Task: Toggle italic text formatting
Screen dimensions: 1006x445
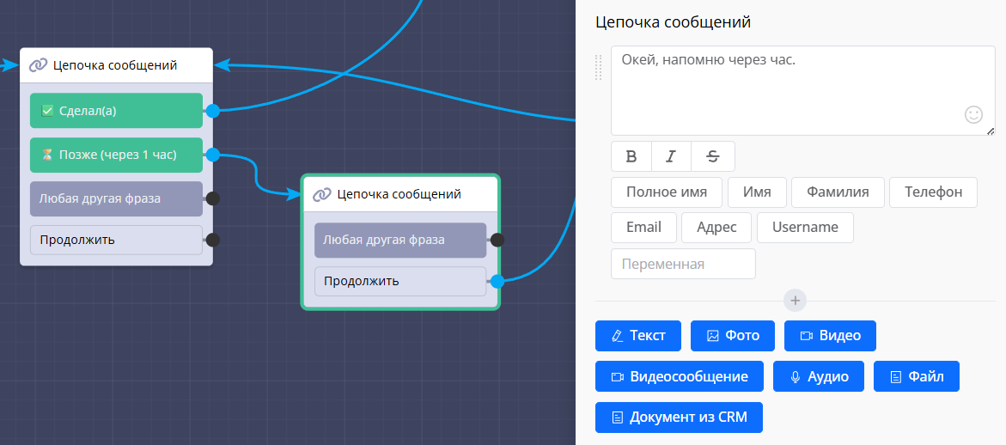Action: tap(671, 156)
